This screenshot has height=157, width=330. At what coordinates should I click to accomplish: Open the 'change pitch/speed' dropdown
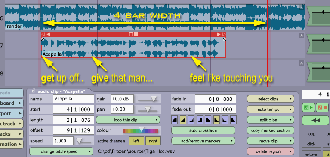(x=61, y=151)
